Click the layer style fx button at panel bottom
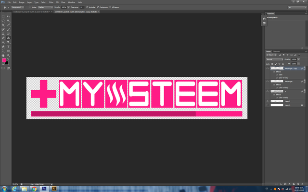 click(x=281, y=184)
